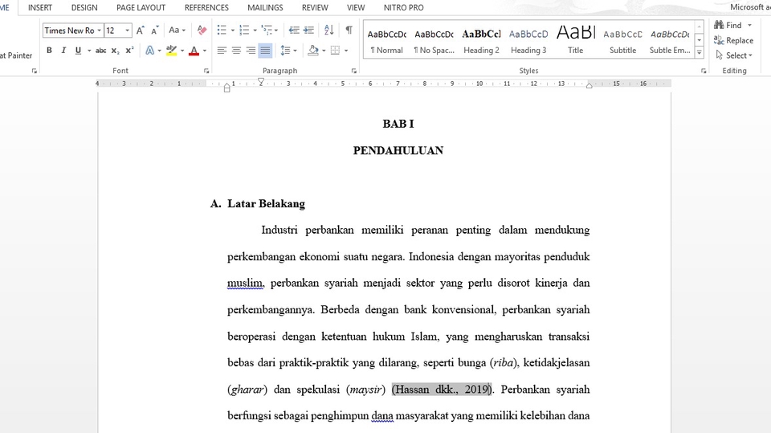771x433 pixels.
Task: Click the first line indent ruler marker
Action: pyautogui.click(x=260, y=81)
